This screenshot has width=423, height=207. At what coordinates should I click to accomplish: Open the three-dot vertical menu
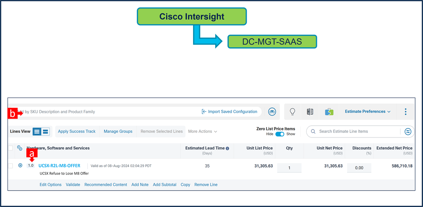point(405,111)
